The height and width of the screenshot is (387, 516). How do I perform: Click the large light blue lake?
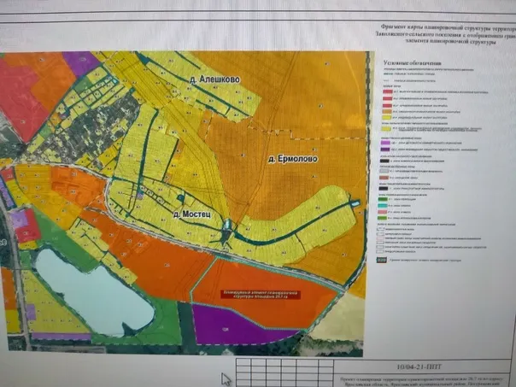(96, 293)
